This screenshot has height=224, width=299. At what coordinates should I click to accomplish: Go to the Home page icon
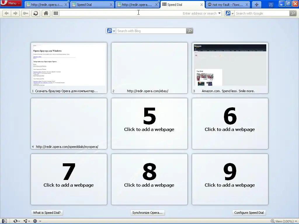(46, 13)
